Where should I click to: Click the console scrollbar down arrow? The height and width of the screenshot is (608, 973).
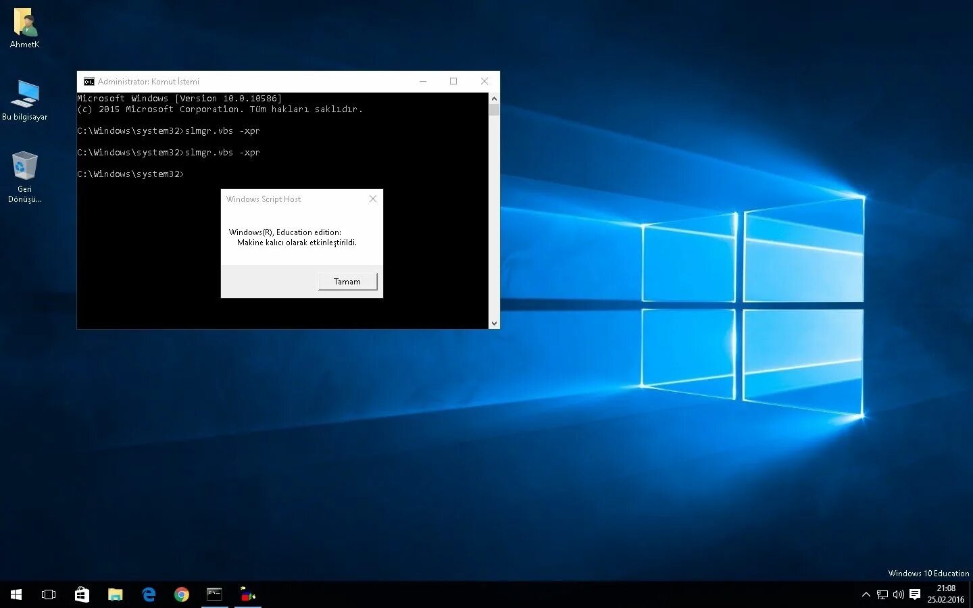pos(494,324)
